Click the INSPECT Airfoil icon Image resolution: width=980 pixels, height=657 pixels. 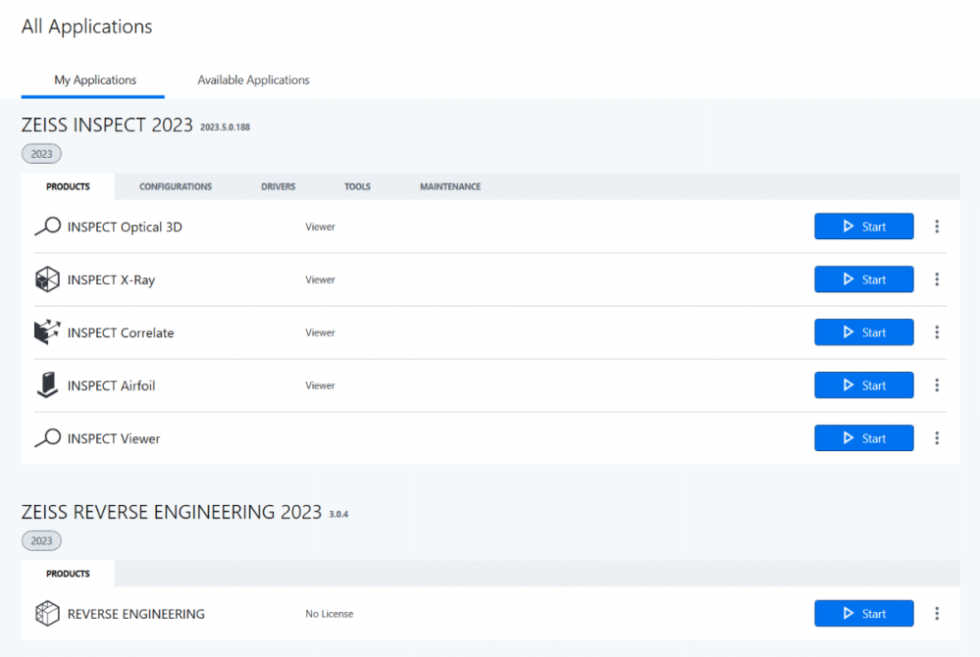pyautogui.click(x=47, y=385)
